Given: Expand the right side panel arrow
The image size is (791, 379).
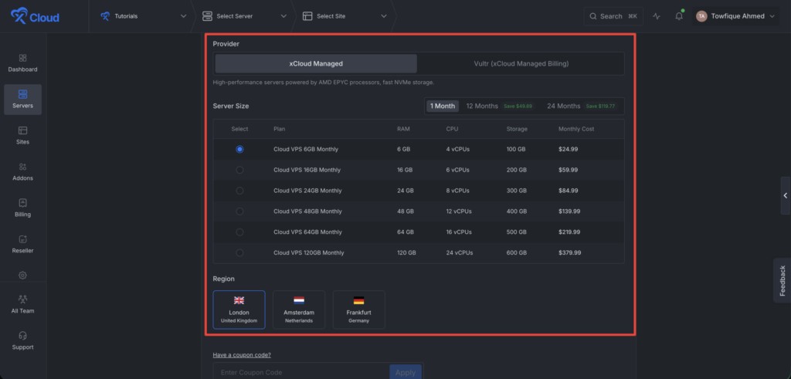Looking at the screenshot, I should click(x=786, y=195).
